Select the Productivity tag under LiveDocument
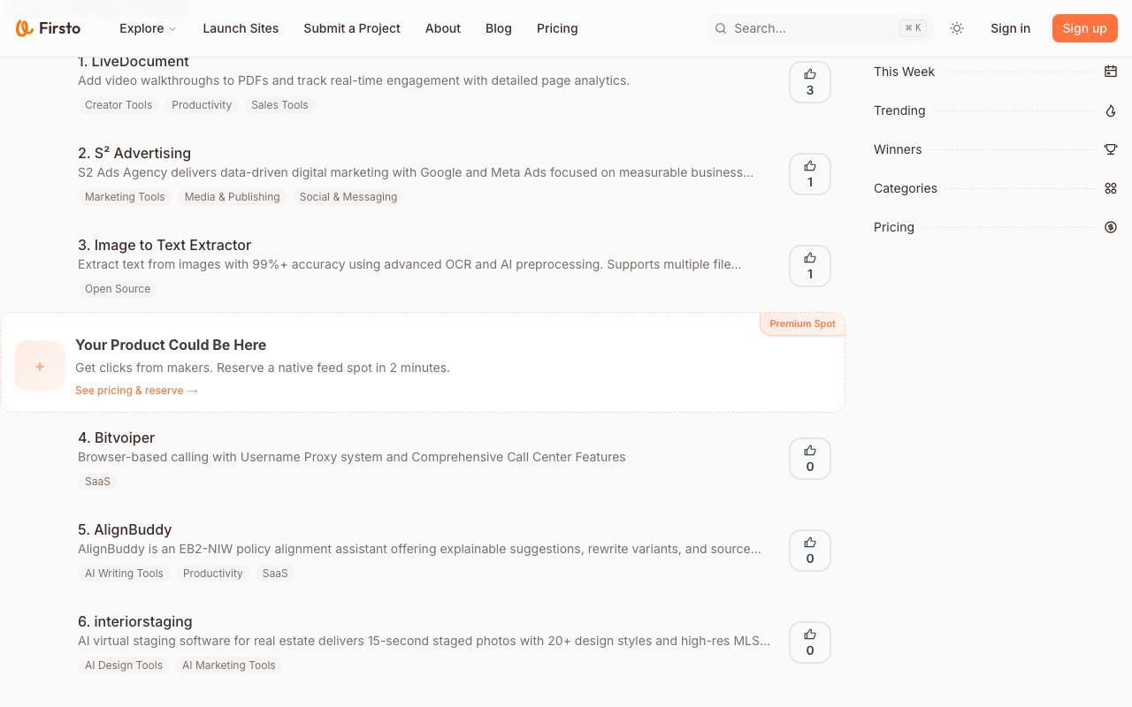Screen dimensions: 1132x707 202,105
